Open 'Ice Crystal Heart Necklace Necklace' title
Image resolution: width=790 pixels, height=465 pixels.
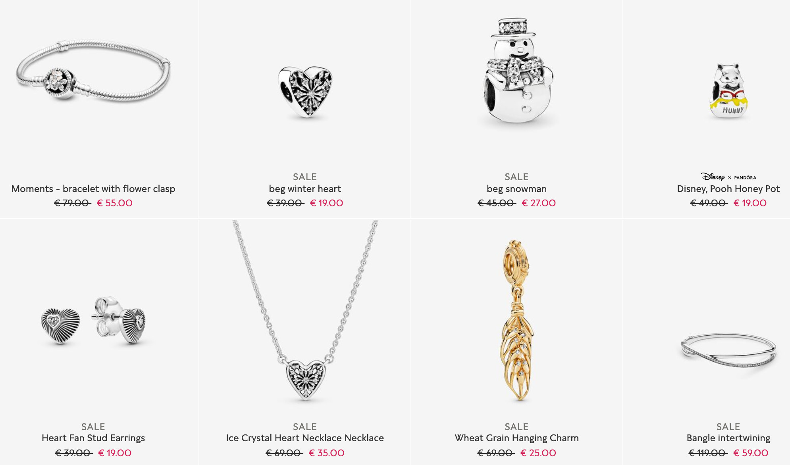click(305, 438)
